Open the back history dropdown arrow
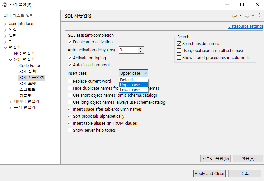 point(240,16)
